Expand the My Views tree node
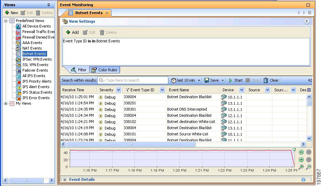The width and height of the screenshot is (322, 186). (x=6, y=103)
